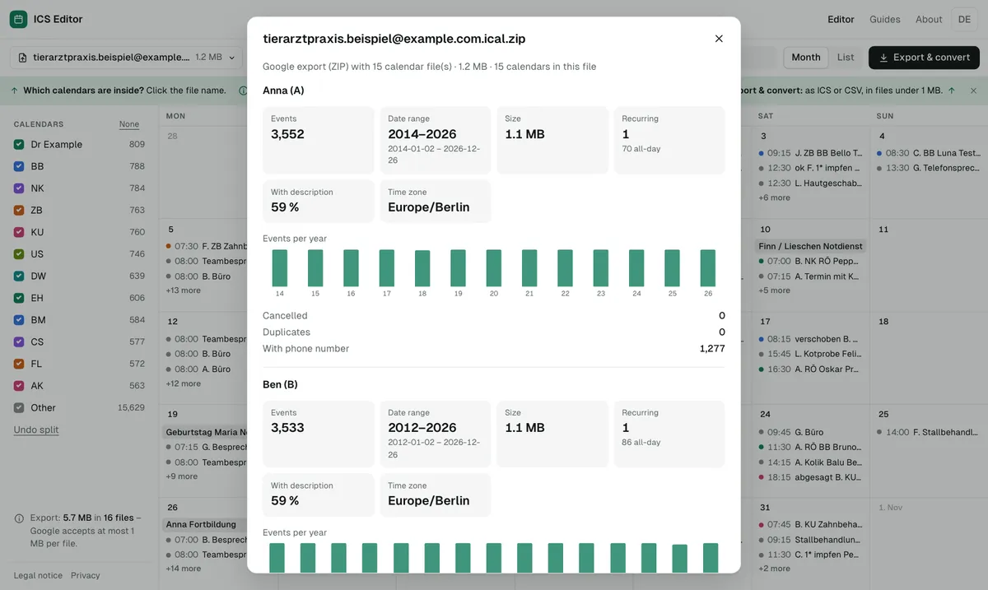
Task: Switch language with the DE button
Action: click(x=964, y=19)
